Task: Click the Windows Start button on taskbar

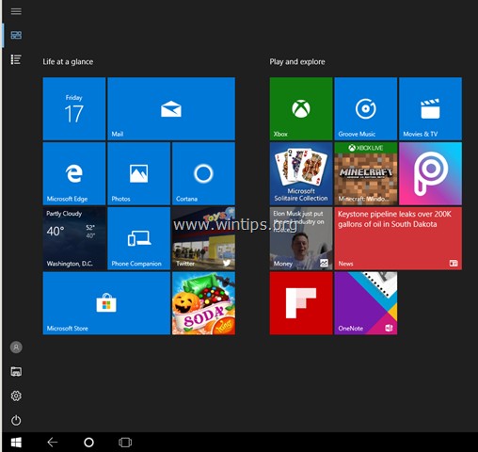Action: coord(16,443)
